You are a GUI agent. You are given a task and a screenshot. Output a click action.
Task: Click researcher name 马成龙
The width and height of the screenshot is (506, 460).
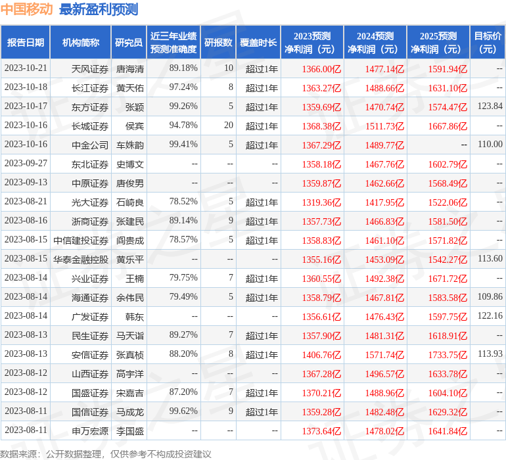129,411
